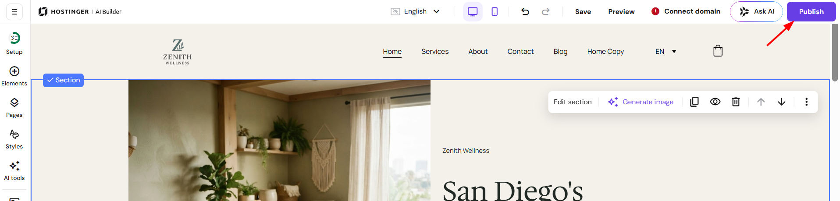The height and width of the screenshot is (201, 840).
Task: Duplicate the section
Action: coord(694,102)
